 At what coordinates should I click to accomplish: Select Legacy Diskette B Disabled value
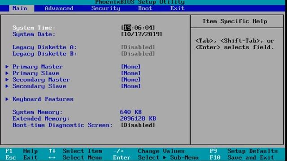coord(138,54)
